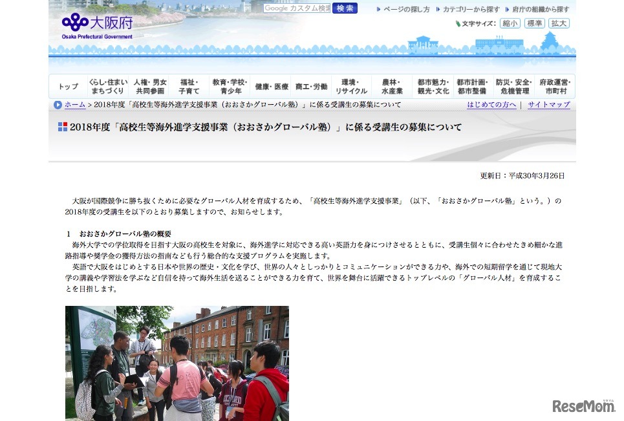
Task: Click the Google custom search input box
Action: (x=296, y=8)
